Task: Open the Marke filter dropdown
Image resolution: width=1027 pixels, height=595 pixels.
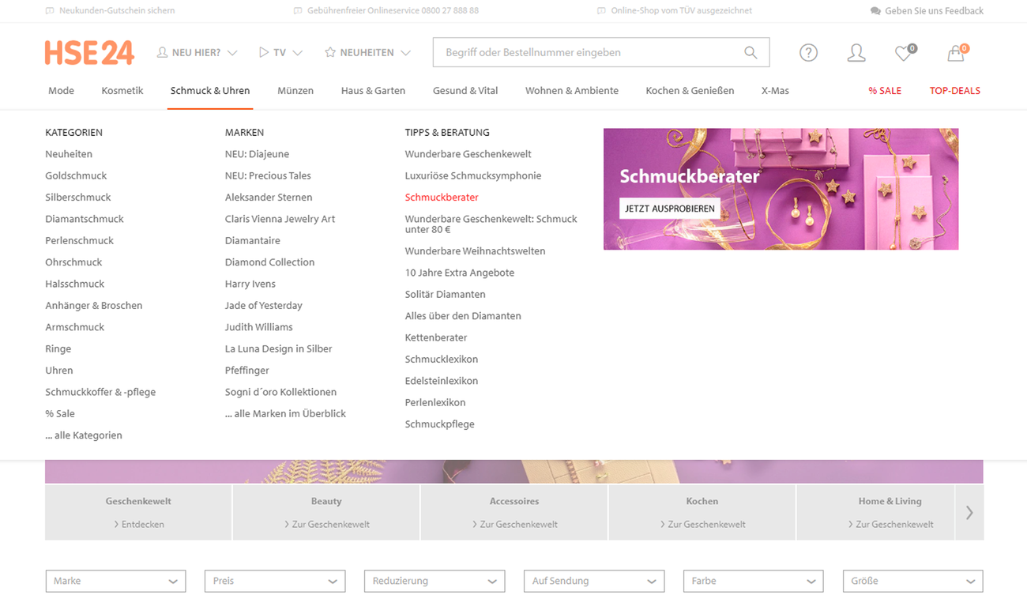Action: pyautogui.click(x=115, y=581)
